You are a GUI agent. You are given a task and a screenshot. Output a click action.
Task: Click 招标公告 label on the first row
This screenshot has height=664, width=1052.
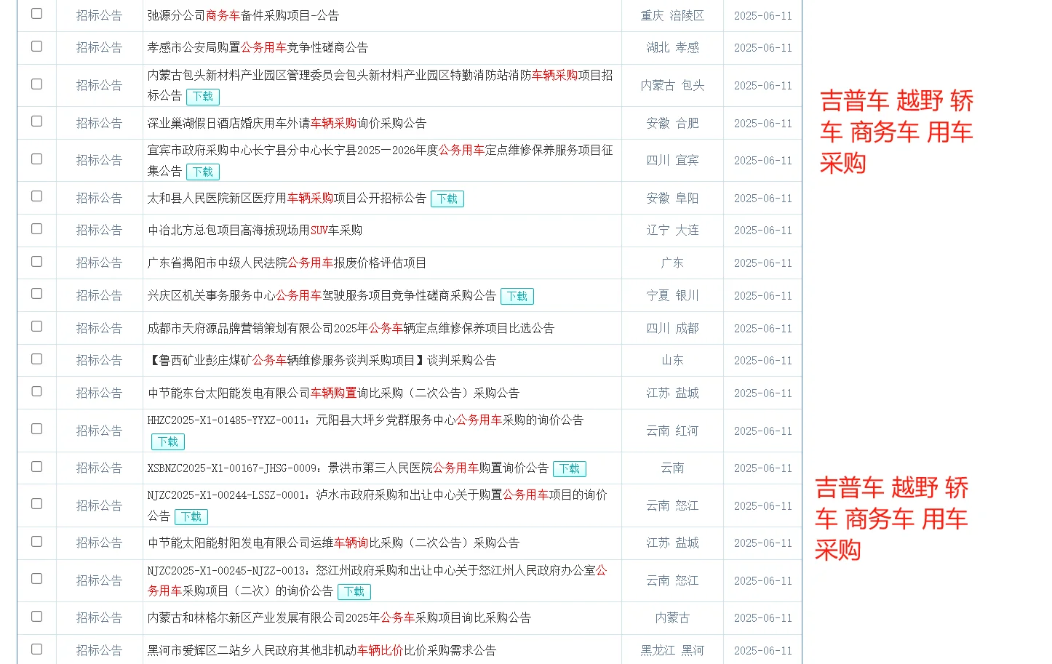coord(99,14)
